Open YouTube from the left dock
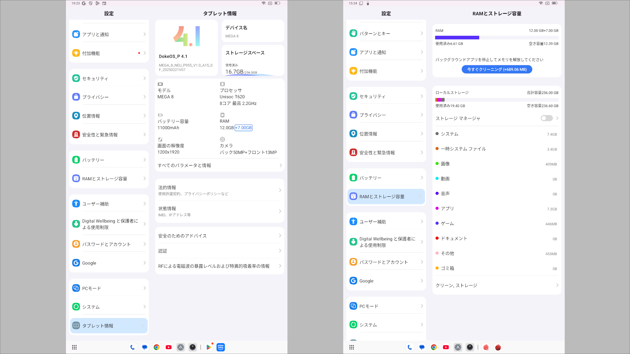Screen dimensions: 630x354 click(x=169, y=347)
